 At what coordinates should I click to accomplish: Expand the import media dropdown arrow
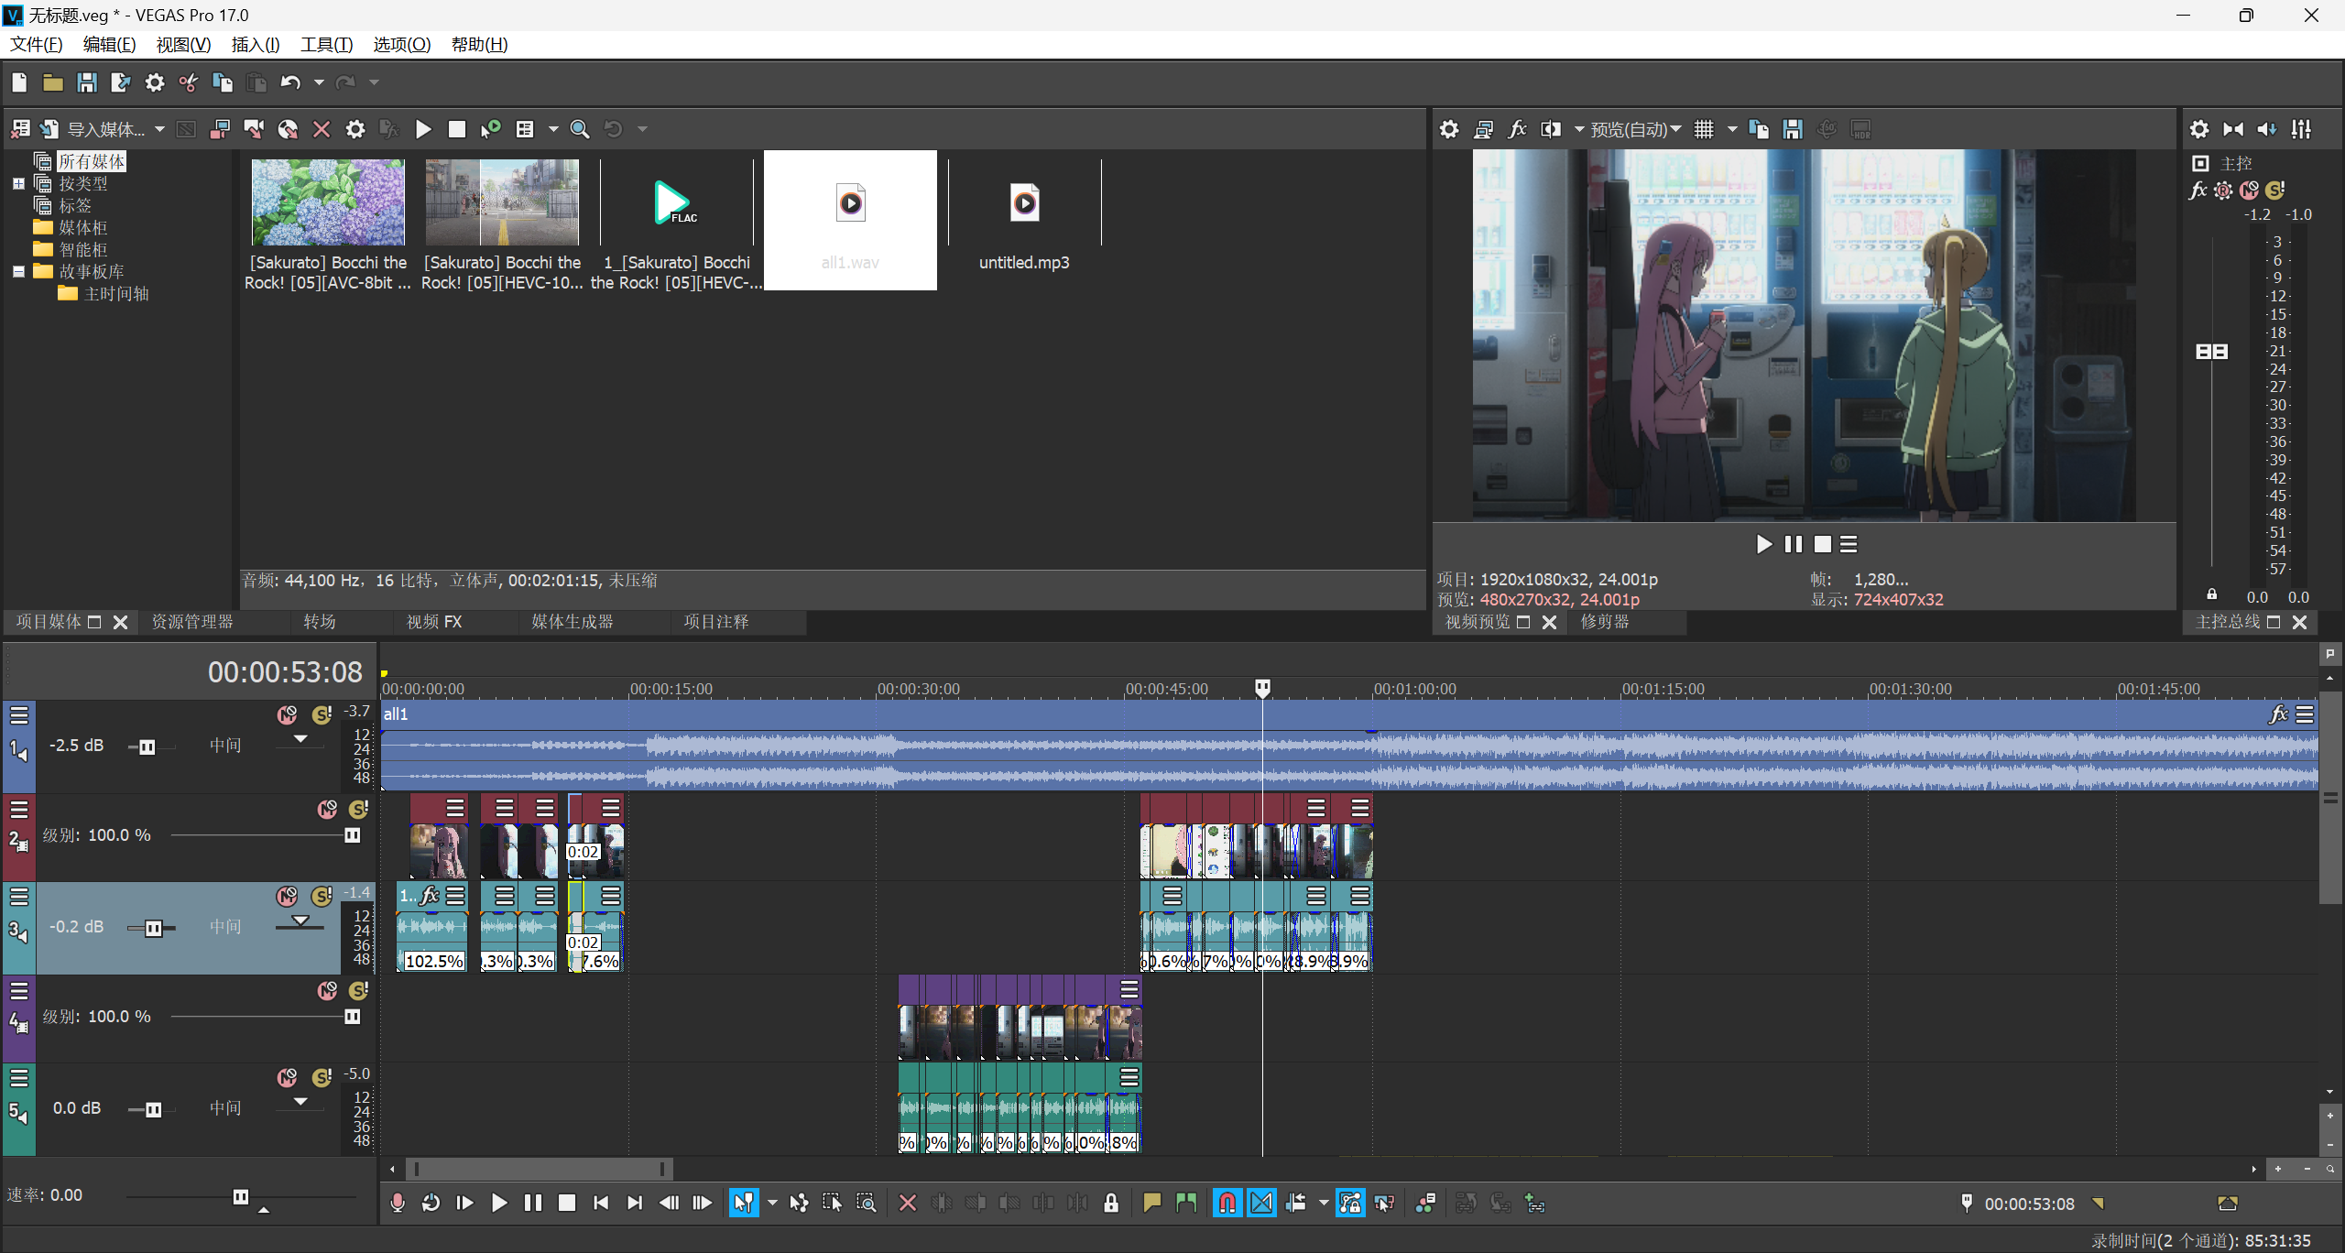coord(159,129)
